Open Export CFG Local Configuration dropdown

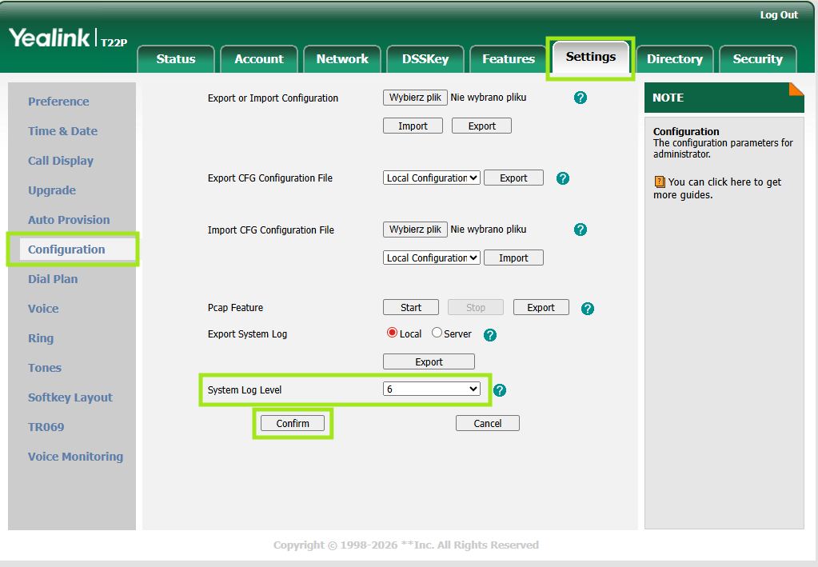(432, 178)
